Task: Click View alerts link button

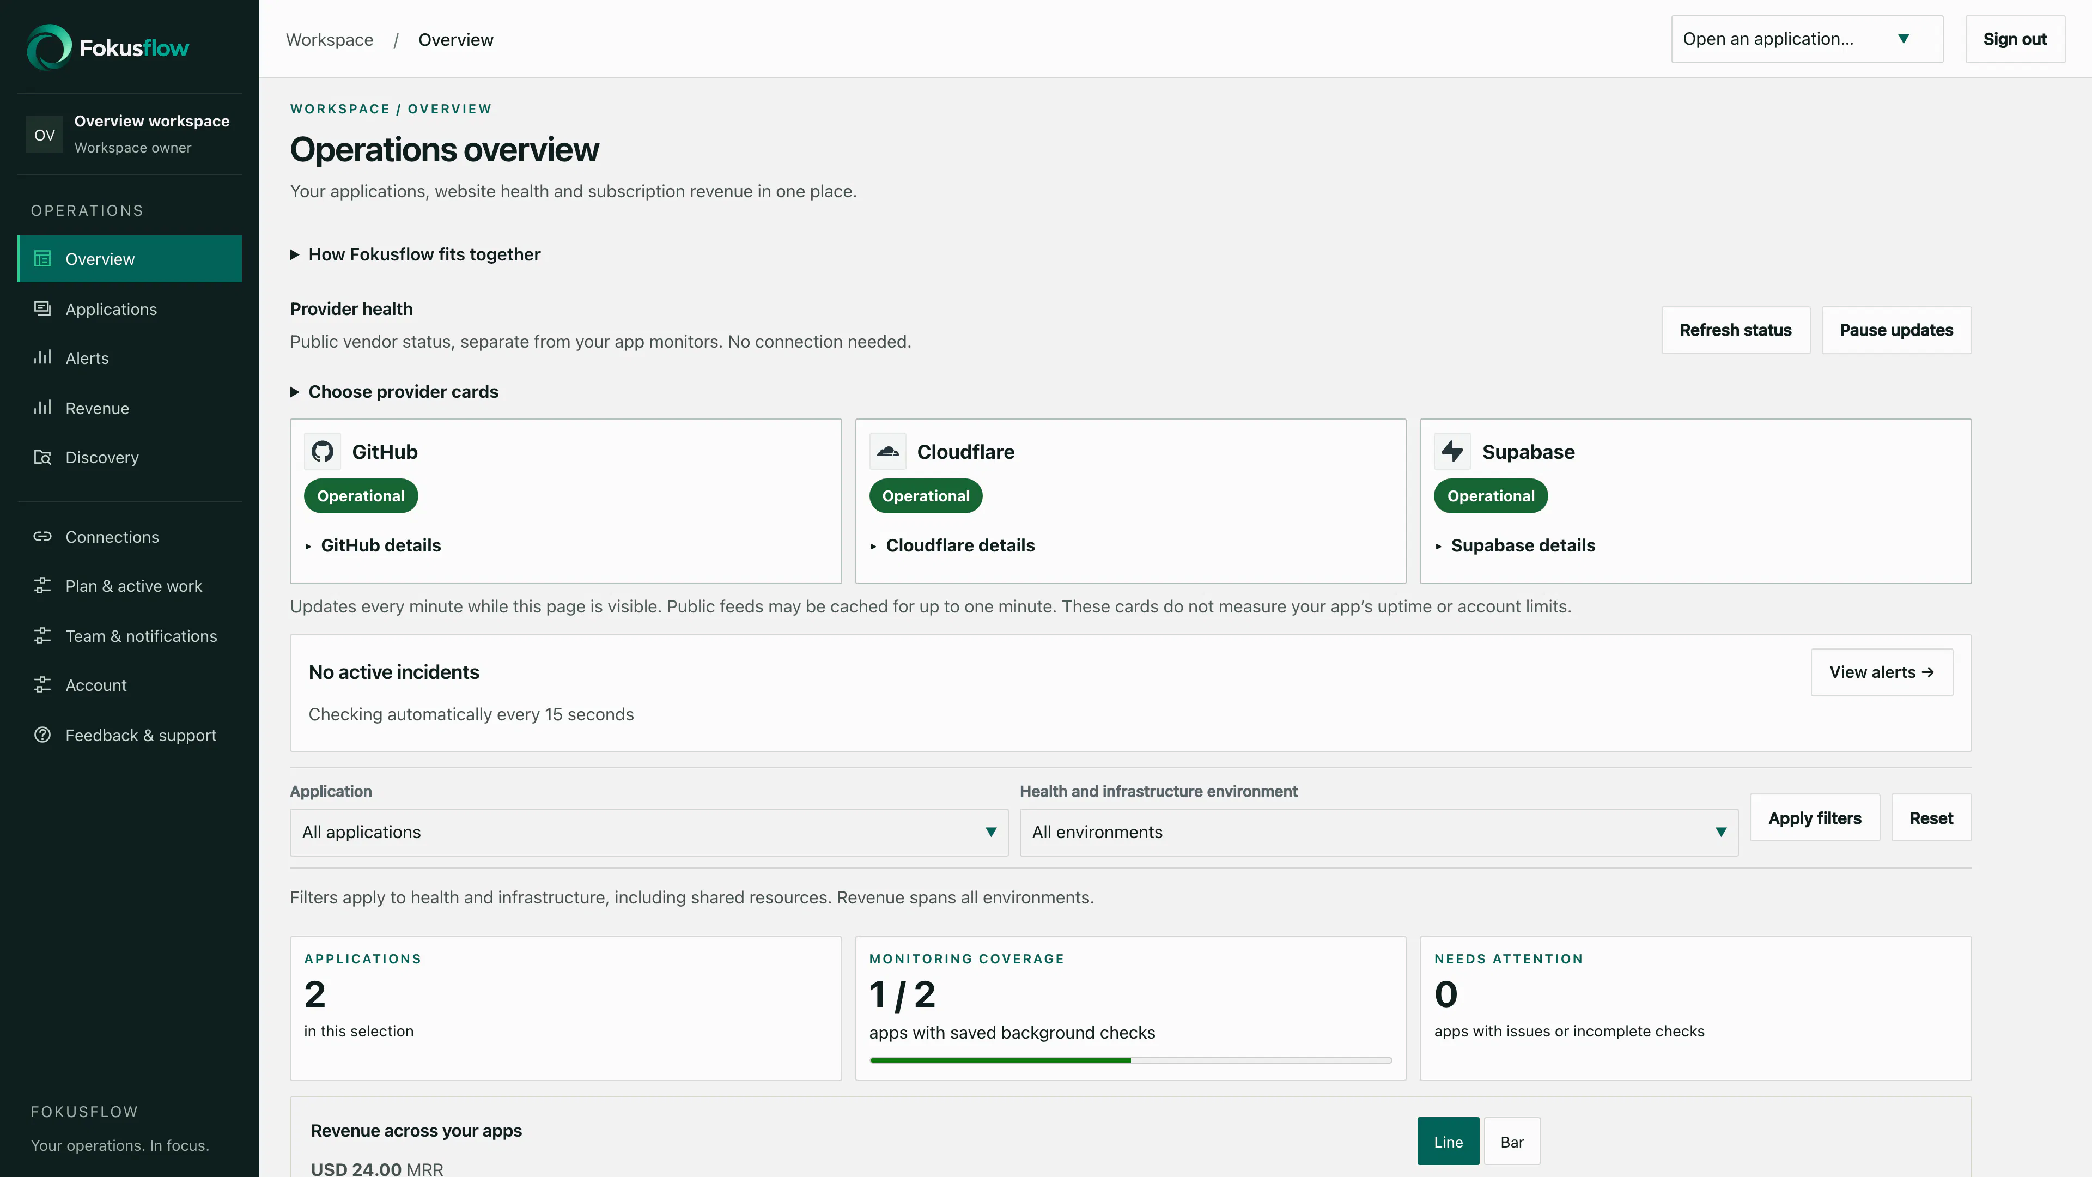Action: click(1882, 672)
